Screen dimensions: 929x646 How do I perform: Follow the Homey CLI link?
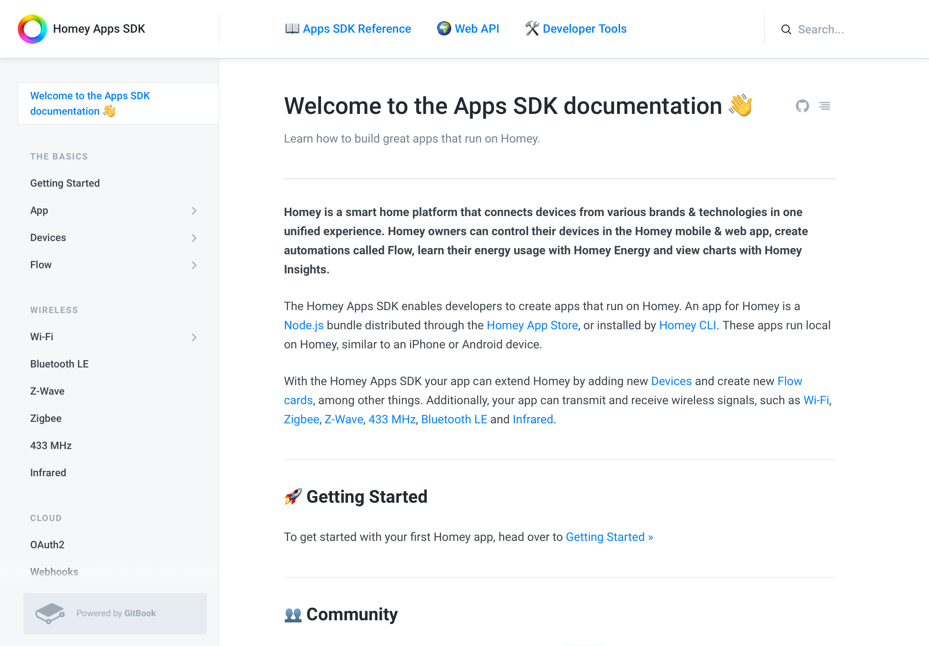688,326
